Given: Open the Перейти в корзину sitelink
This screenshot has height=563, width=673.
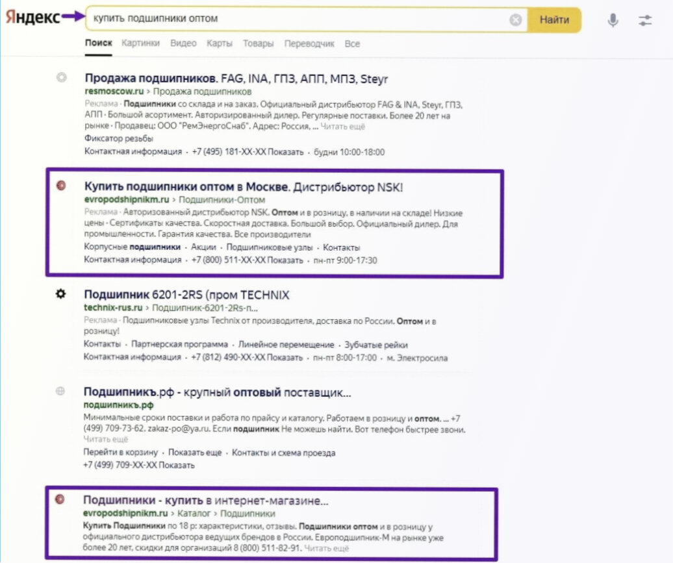Looking at the screenshot, I should click(x=121, y=453).
